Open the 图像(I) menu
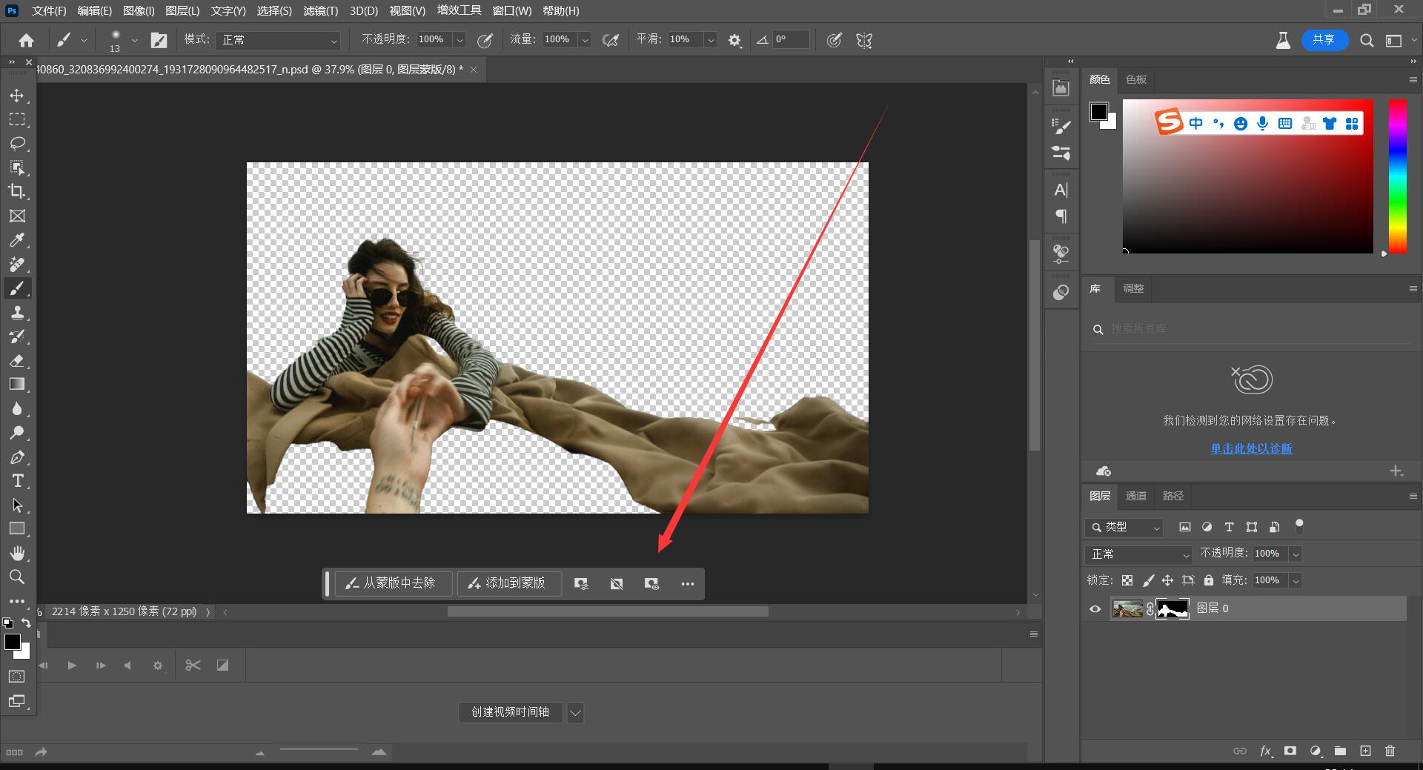The width and height of the screenshot is (1423, 770). point(139,11)
